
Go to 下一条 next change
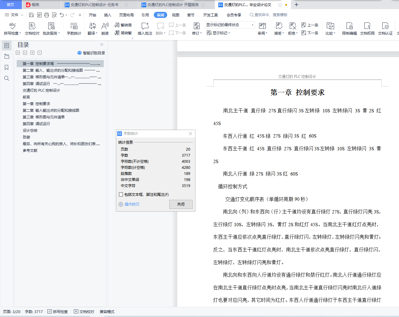coord(310,33)
